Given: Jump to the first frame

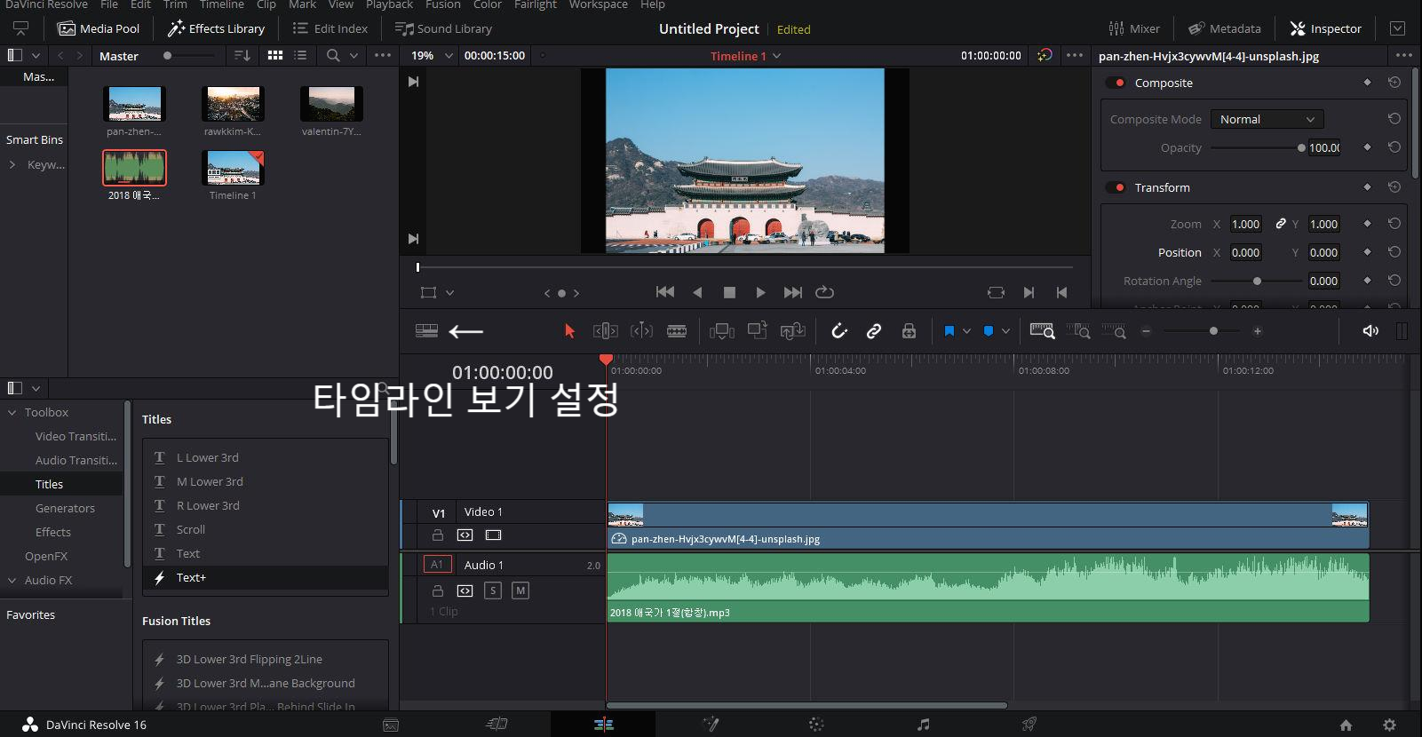Looking at the screenshot, I should (x=664, y=292).
